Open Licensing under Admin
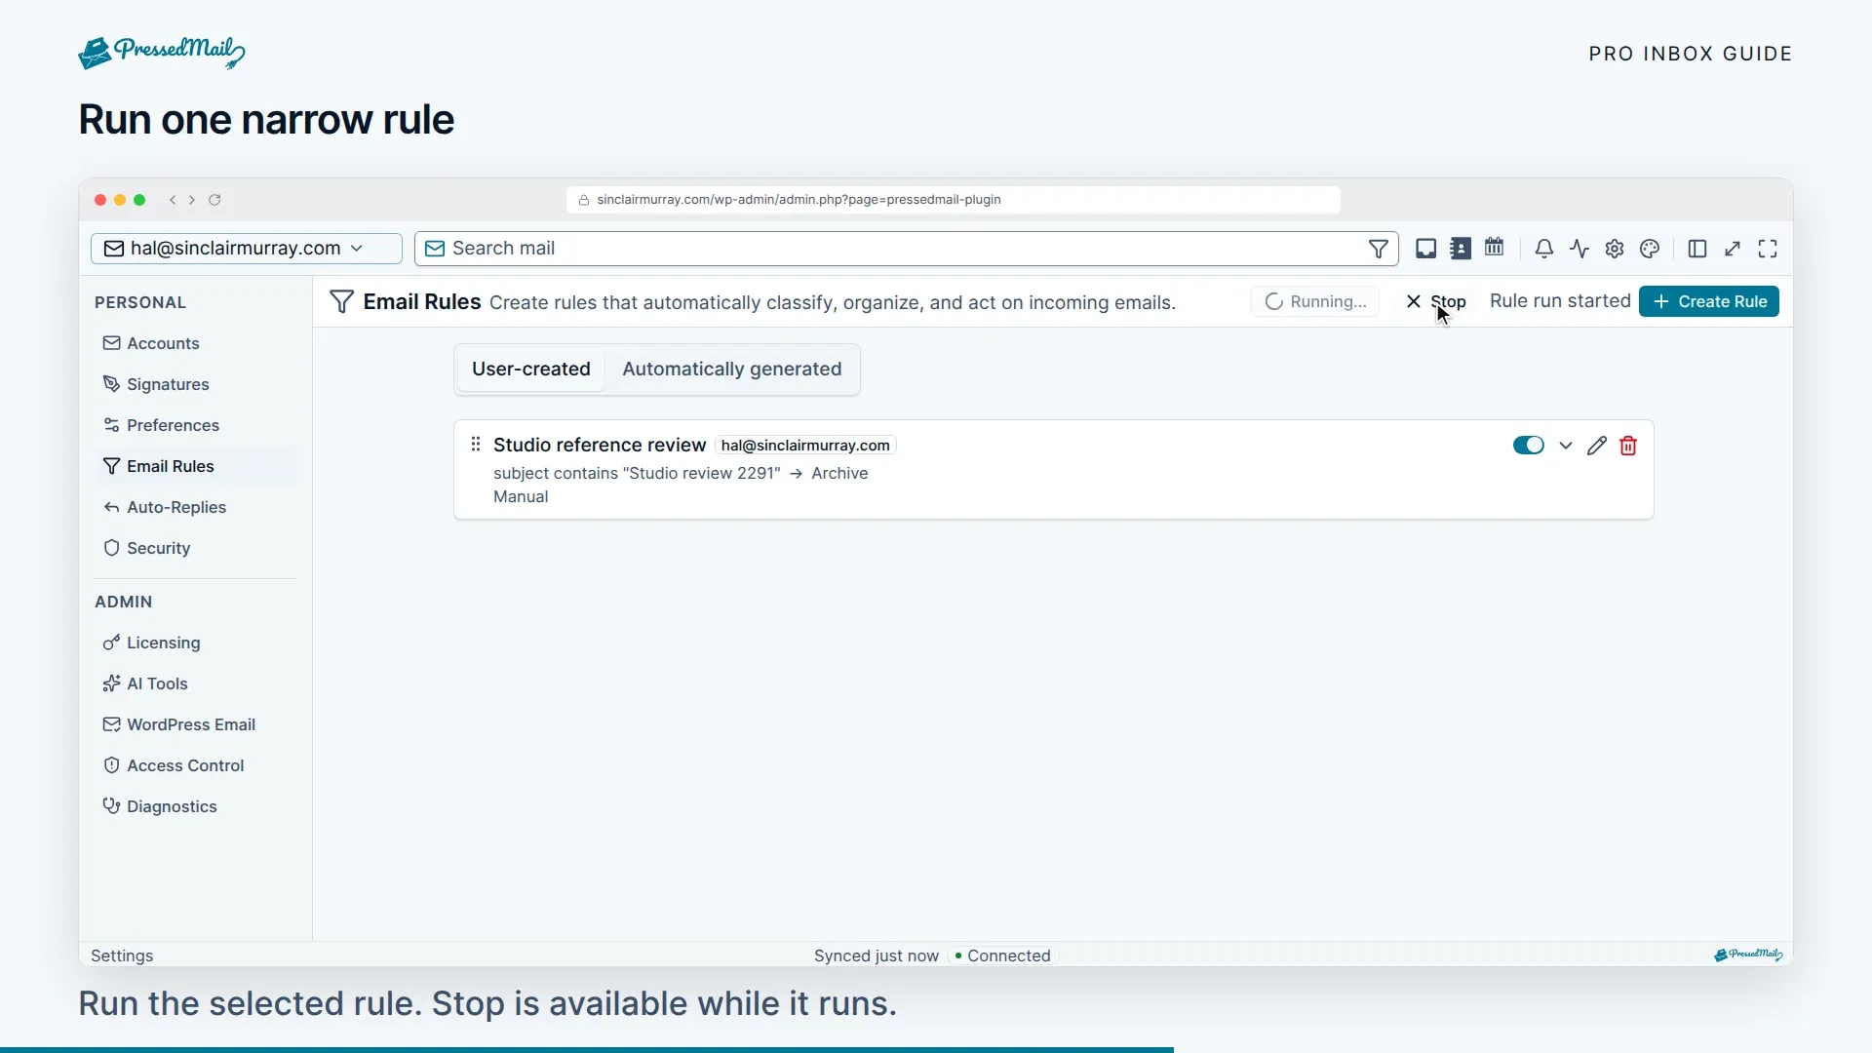Screen dimensions: 1872x1053 (x=195, y=643)
